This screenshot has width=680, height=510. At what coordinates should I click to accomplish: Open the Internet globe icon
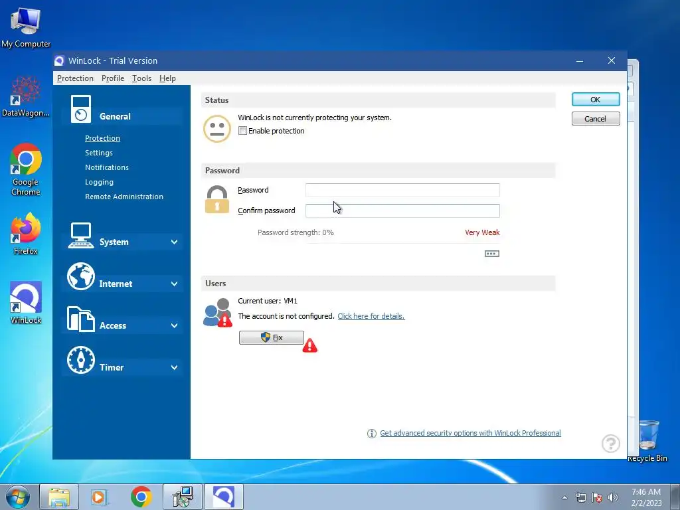pos(80,276)
